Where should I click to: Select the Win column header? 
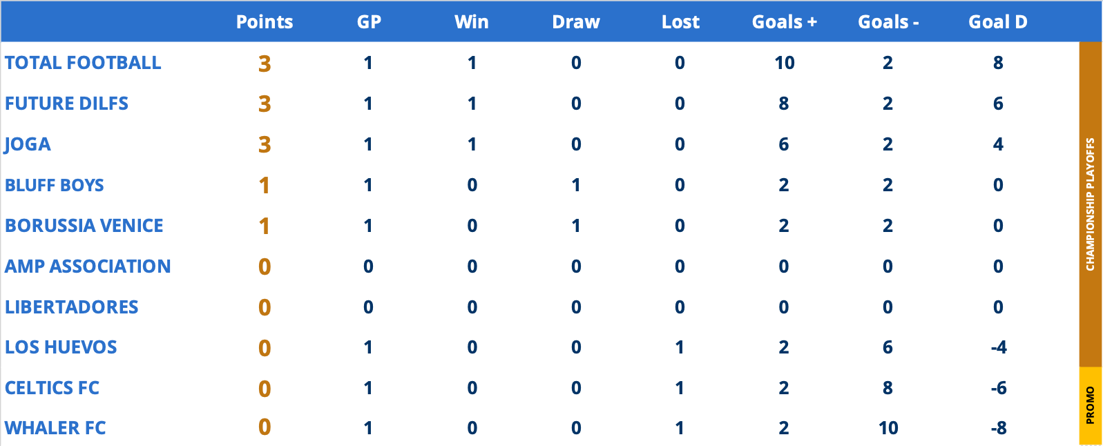(472, 22)
